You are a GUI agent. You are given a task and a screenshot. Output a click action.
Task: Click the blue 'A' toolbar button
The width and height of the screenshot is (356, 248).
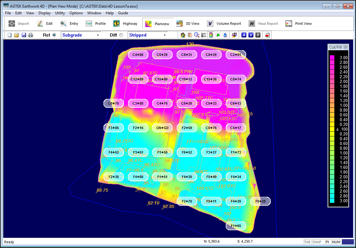tap(244, 35)
